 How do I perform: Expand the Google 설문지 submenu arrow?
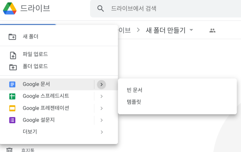[101, 120]
